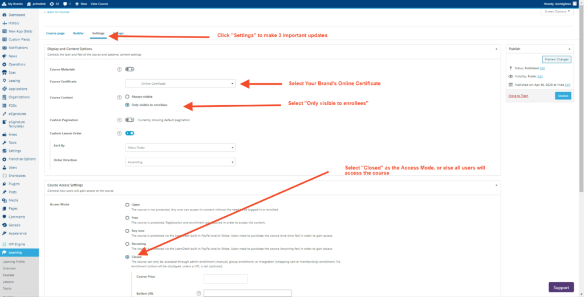The image size is (584, 297).
Task: Collapse the Course Access Settings panel
Action: point(496,185)
